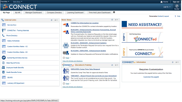Click the Help question mark icon

click(x=175, y=16)
